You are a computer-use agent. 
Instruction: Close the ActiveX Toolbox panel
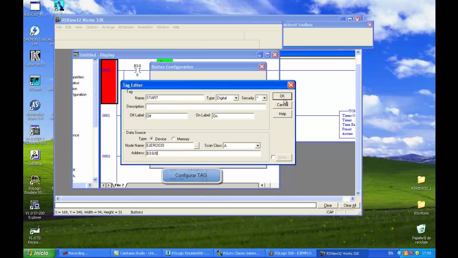point(370,25)
